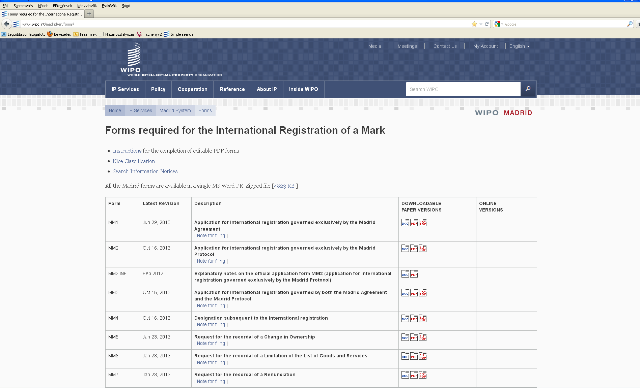The image size is (640, 388).
Task: Go to Madrid System breadcrumb
Action: click(x=175, y=110)
